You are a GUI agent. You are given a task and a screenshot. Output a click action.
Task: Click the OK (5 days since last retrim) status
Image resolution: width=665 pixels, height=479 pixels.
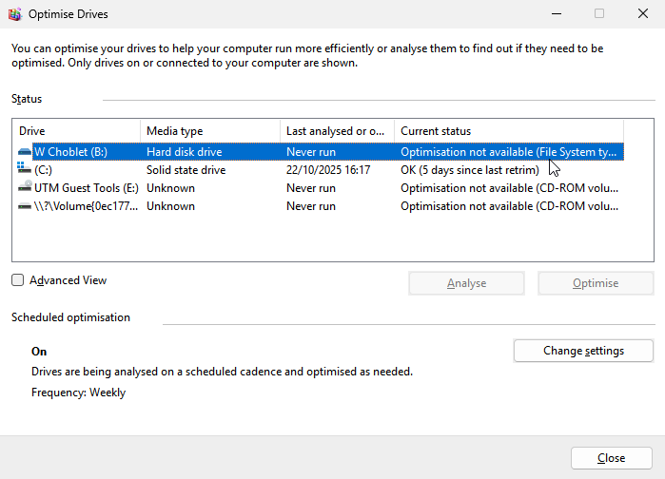click(x=469, y=170)
